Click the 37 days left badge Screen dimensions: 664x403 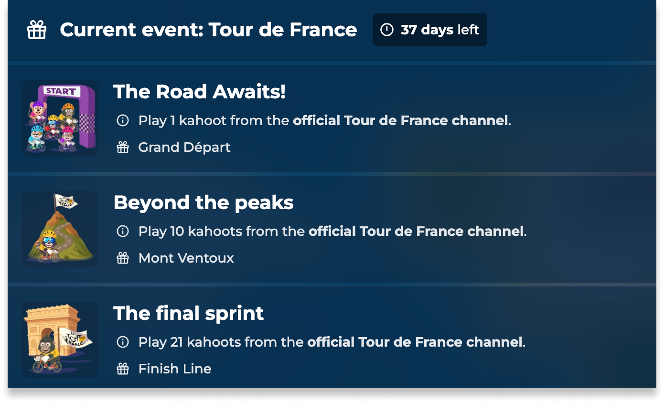coord(429,30)
